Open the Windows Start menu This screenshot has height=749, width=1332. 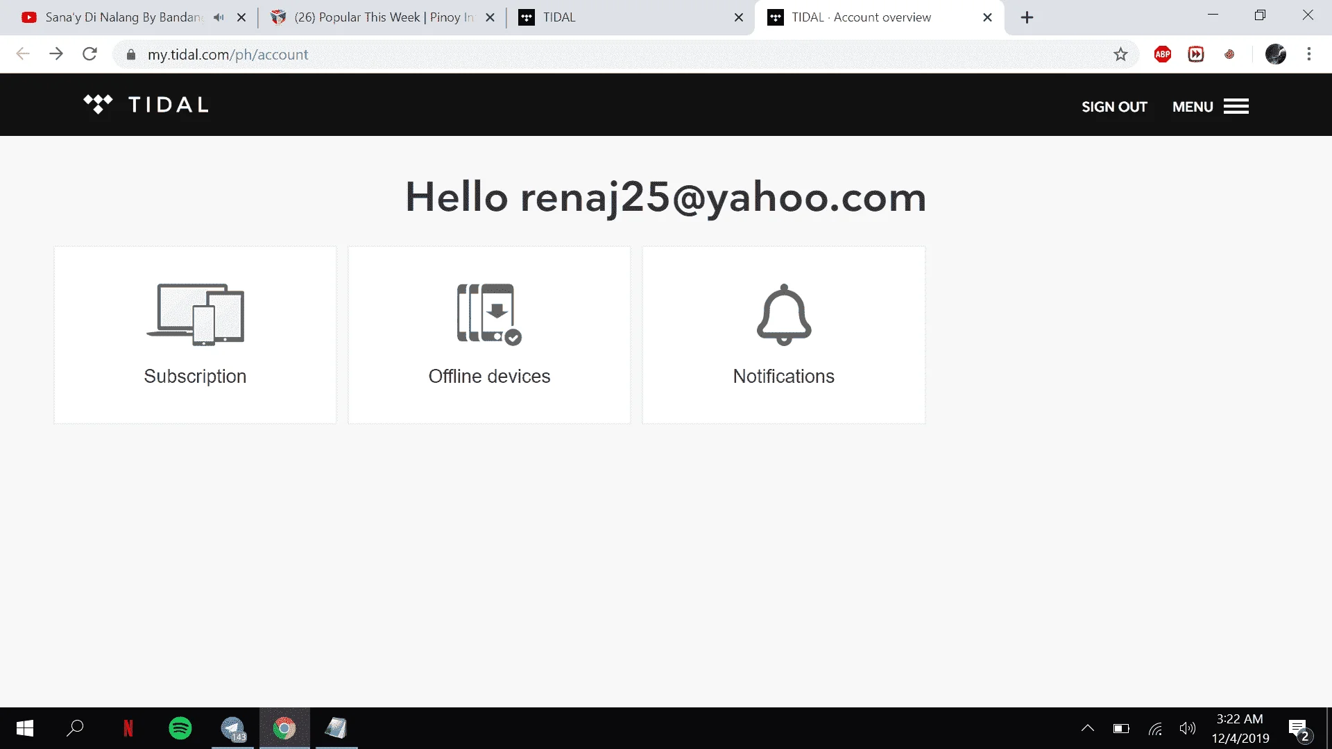(24, 728)
